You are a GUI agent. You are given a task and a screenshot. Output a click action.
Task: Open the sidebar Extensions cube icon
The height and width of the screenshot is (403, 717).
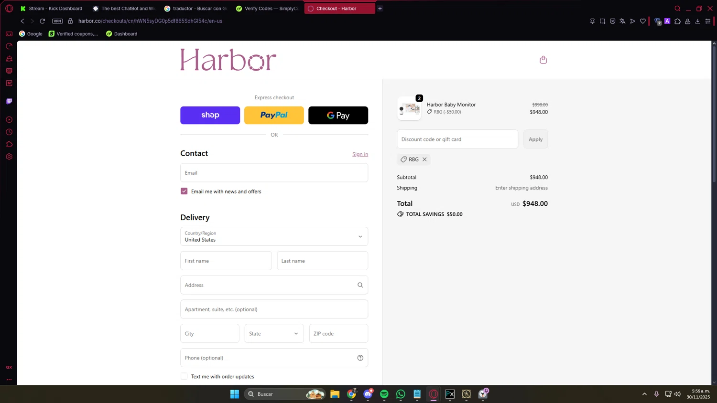(x=9, y=144)
